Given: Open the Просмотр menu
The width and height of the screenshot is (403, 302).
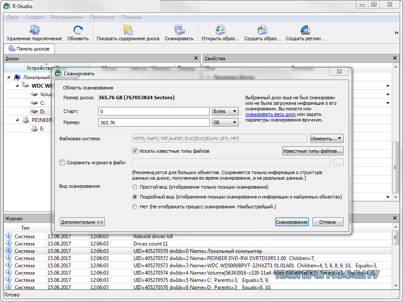Looking at the screenshot, I should coord(102,17).
